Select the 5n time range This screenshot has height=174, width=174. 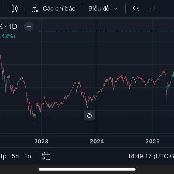[x=15, y=156]
